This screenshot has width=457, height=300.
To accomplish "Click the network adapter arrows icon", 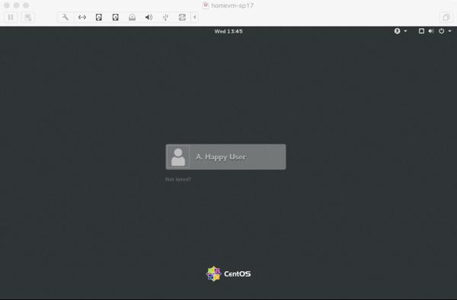I will pyautogui.click(x=82, y=18).
